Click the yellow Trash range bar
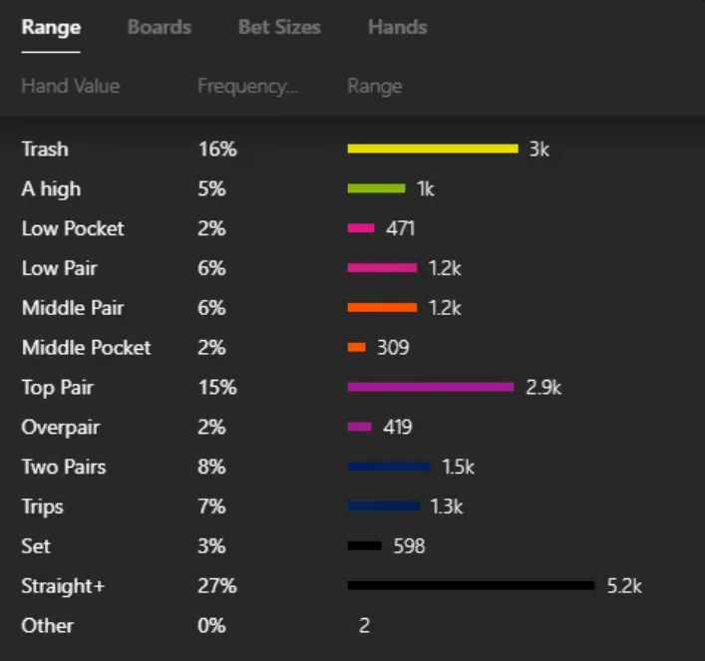Screen dimensions: 705x661 [432, 149]
